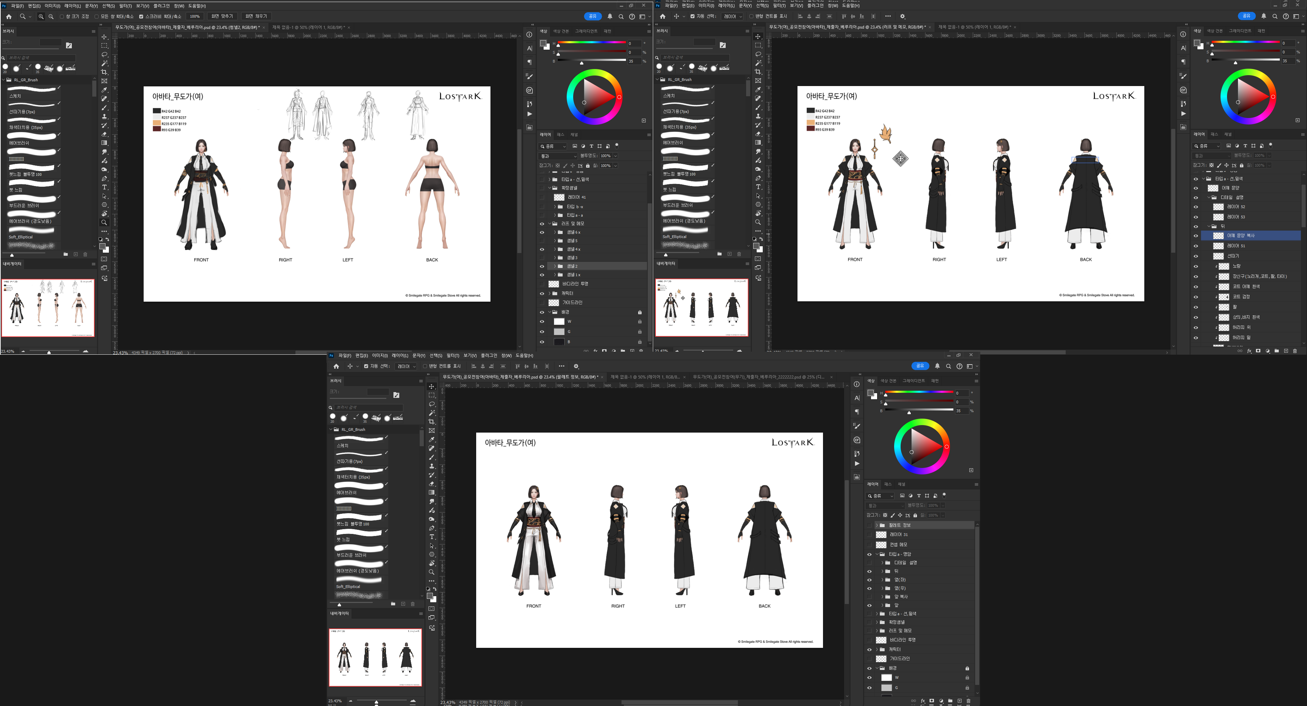This screenshot has width=1307, height=706.
Task: Collapse the '배경' group in top-left window
Action: pyautogui.click(x=549, y=312)
